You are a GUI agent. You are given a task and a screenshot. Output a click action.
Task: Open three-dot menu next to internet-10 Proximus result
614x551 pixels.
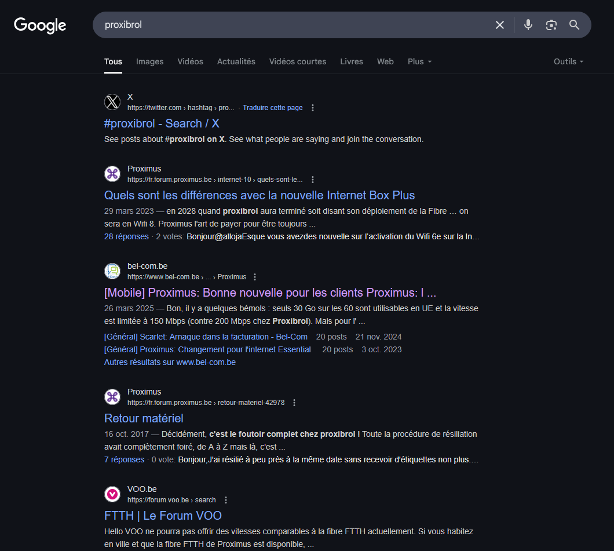coord(312,180)
